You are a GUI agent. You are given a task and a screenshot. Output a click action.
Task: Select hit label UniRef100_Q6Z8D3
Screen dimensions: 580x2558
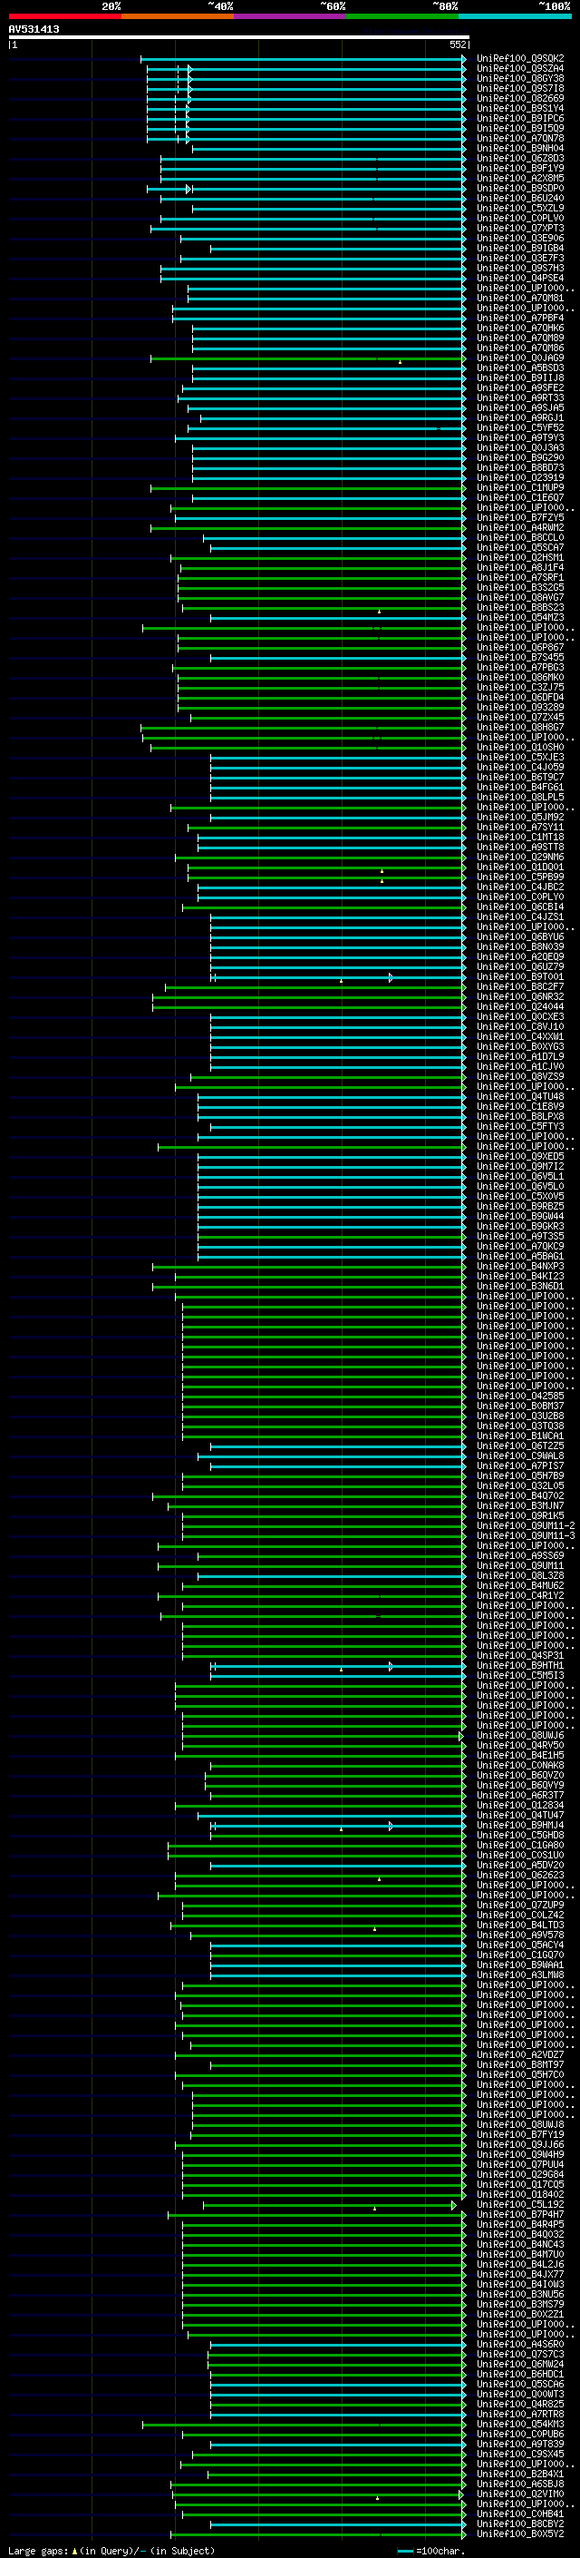[520, 158]
